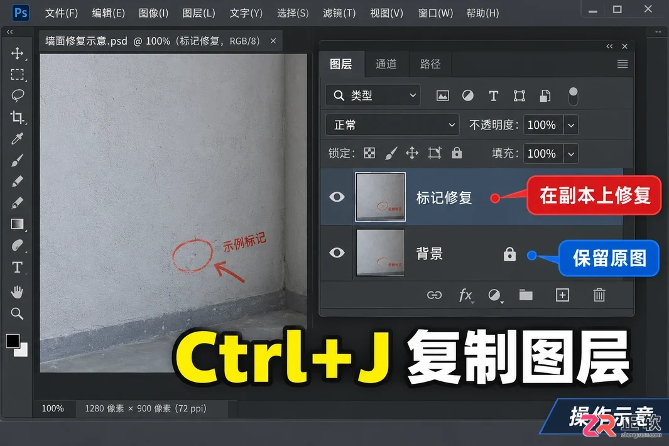
Task: Select the Gradient tool
Action: [x=17, y=224]
